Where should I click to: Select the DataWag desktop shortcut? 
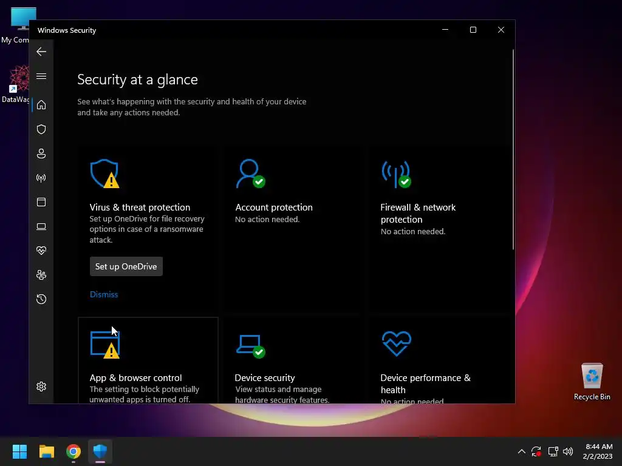click(x=15, y=84)
